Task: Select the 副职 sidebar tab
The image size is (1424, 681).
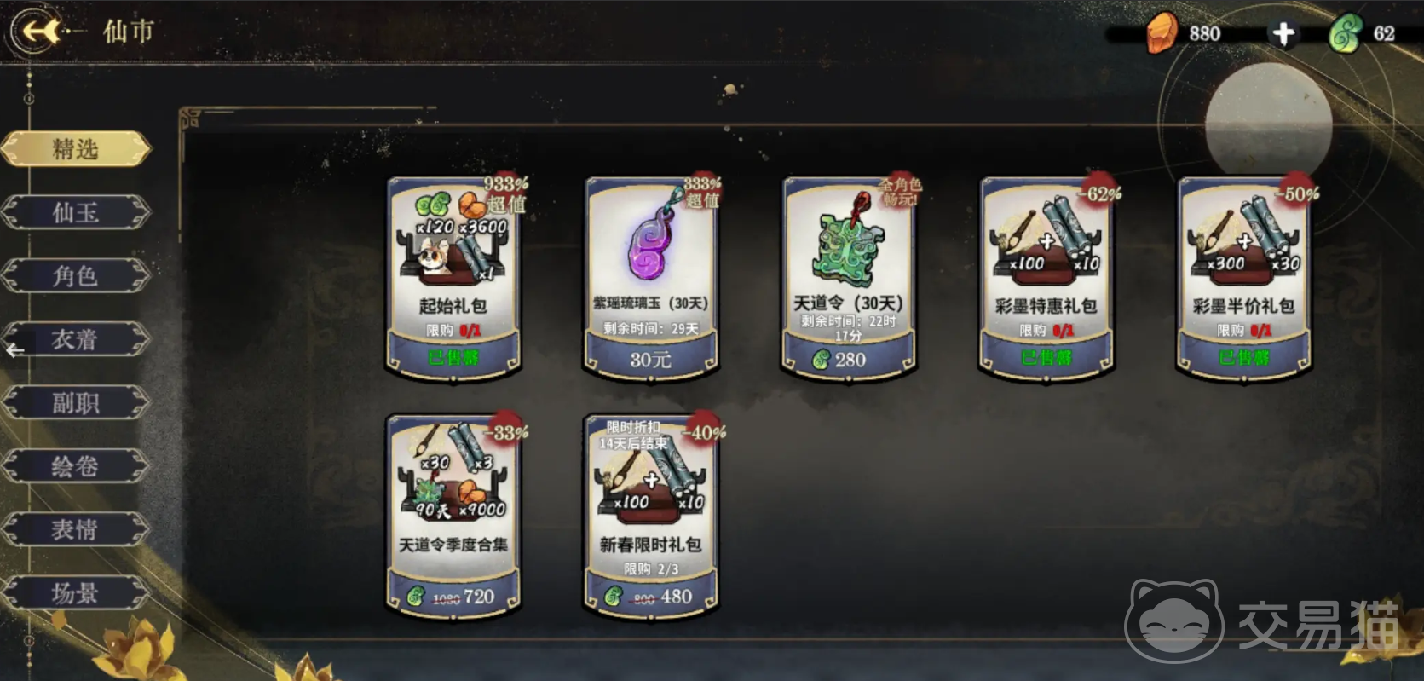Action: pyautogui.click(x=76, y=402)
